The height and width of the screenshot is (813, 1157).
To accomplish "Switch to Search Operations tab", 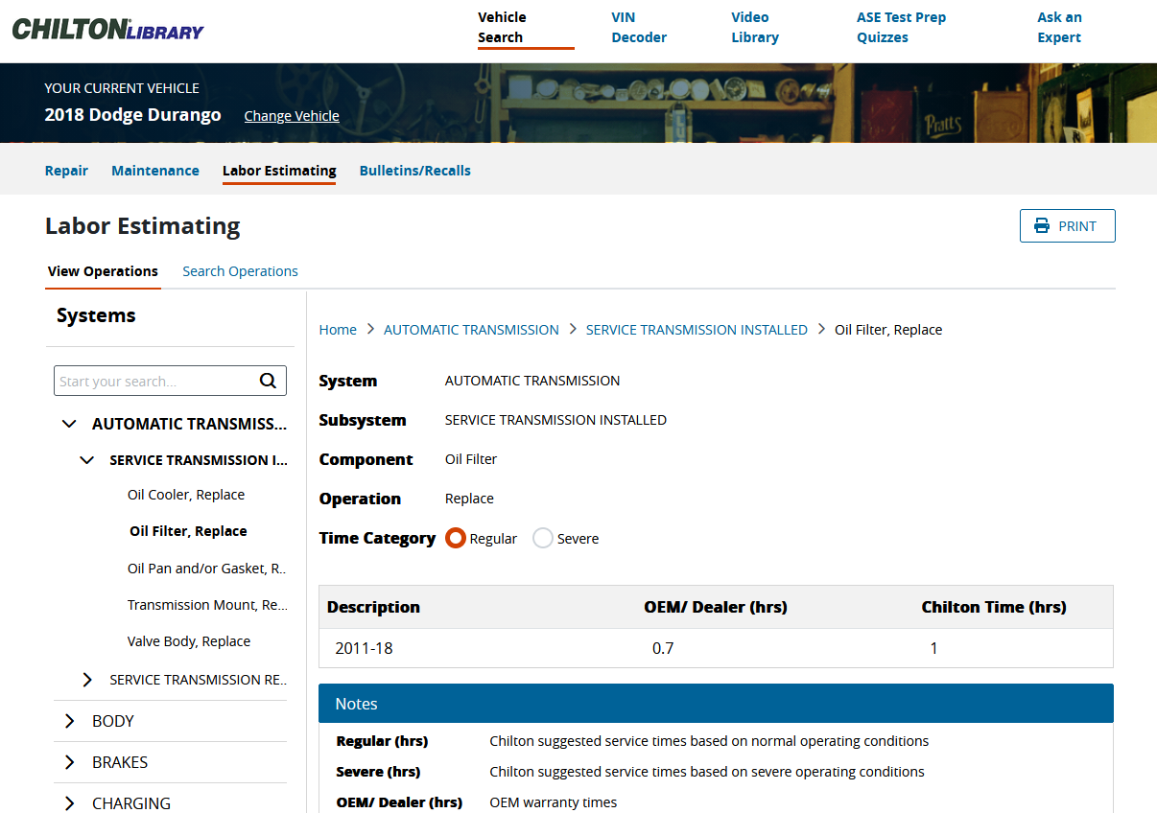I will (x=240, y=271).
